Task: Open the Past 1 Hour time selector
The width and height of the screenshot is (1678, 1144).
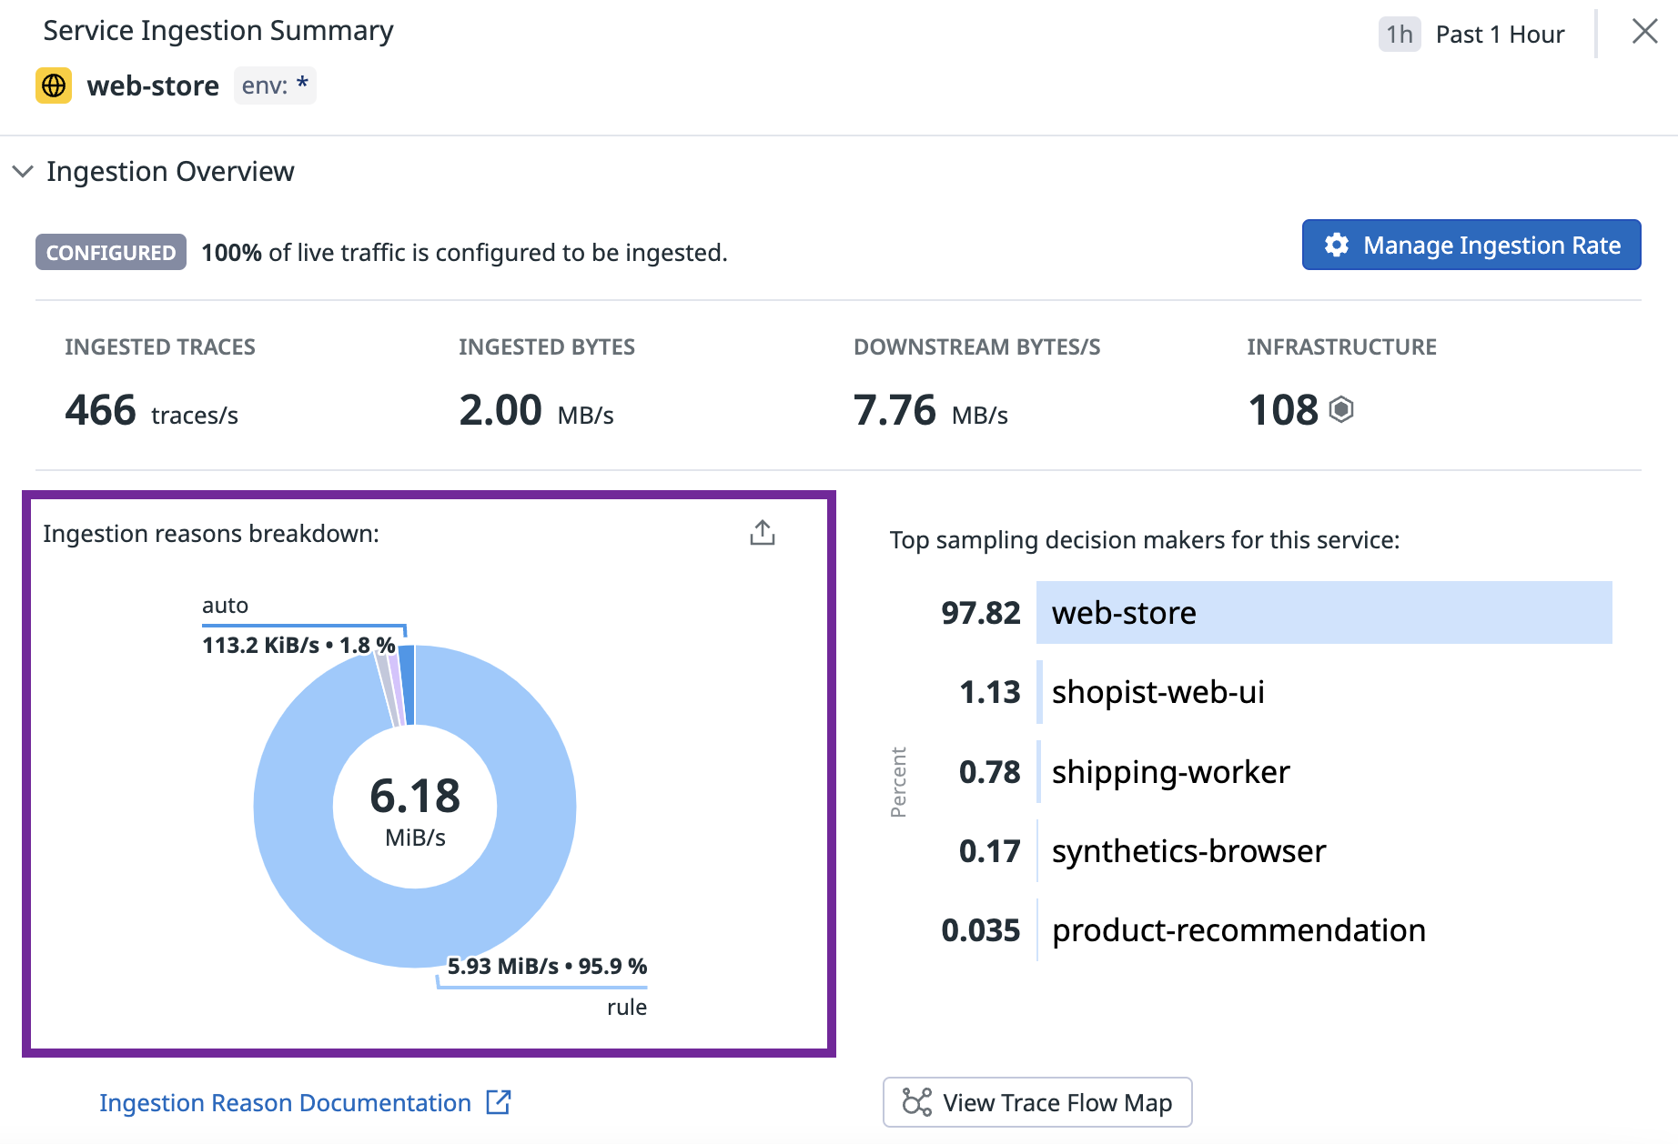Action: [1499, 35]
